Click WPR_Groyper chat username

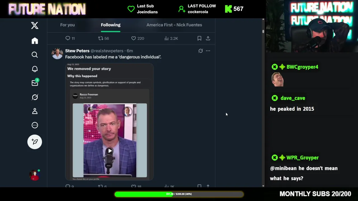[303, 158]
